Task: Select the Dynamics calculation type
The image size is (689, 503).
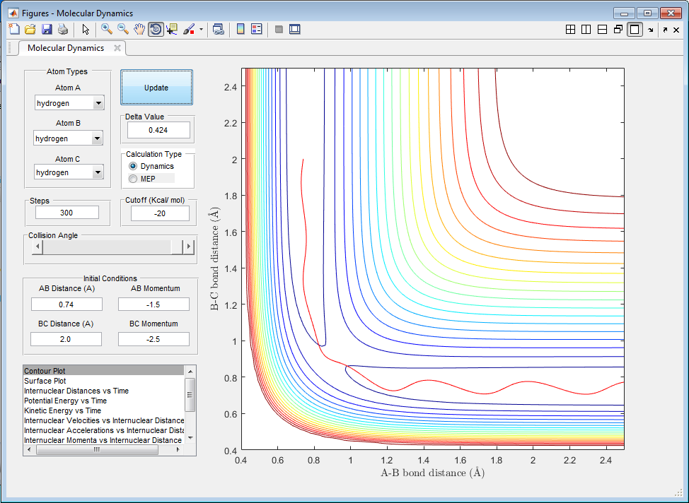Action: (133, 166)
